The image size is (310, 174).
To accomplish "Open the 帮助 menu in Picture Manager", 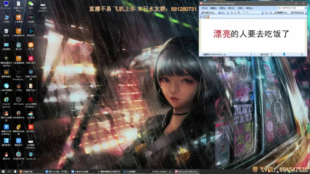I will point(249,8).
